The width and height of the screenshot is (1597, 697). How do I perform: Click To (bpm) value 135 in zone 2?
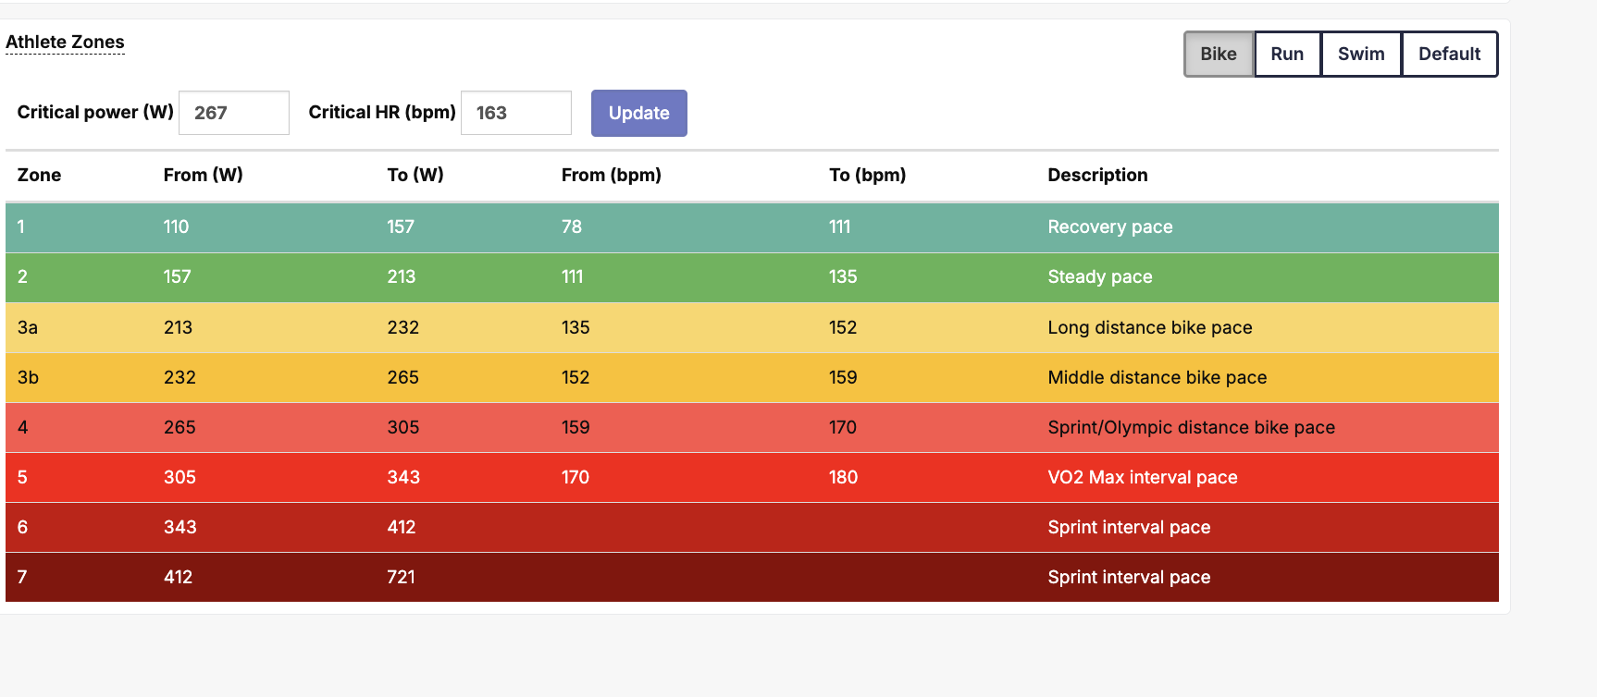843,276
